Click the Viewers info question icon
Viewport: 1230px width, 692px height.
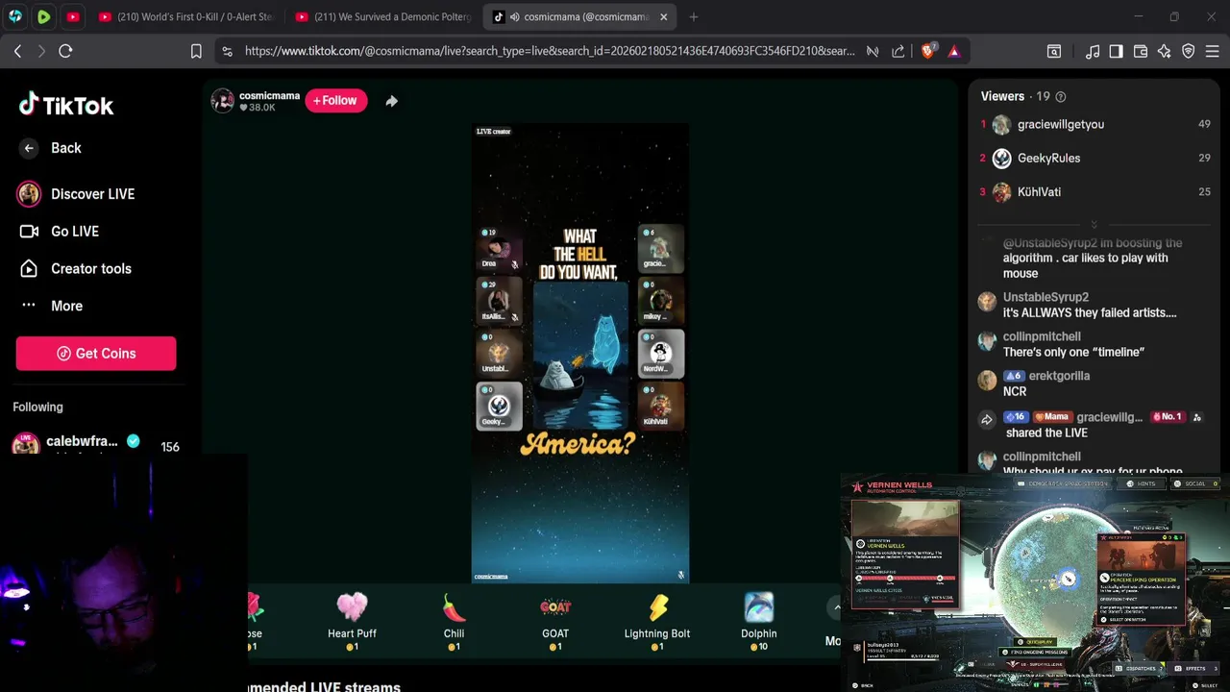point(1061,97)
